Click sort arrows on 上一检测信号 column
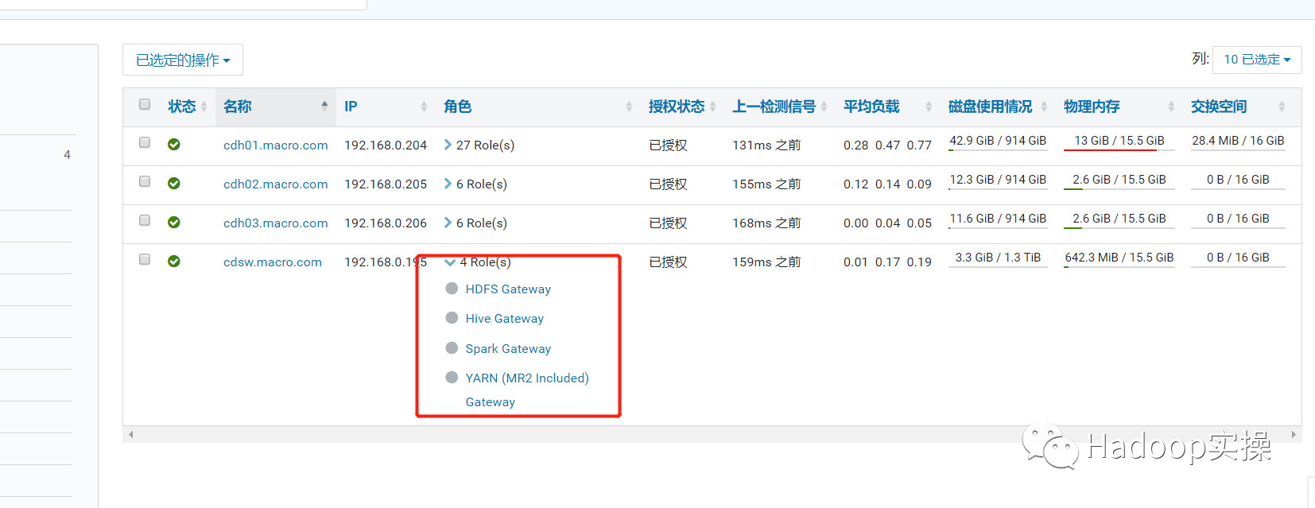Screen dimensions: 1315x508 click(x=824, y=107)
